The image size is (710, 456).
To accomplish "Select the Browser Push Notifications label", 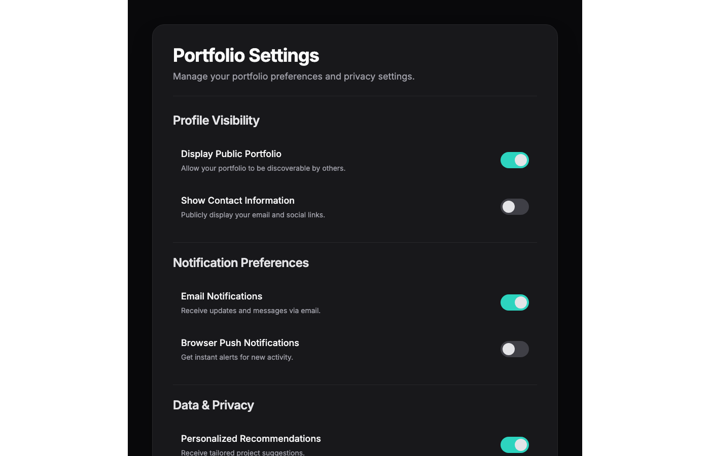I will point(240,343).
